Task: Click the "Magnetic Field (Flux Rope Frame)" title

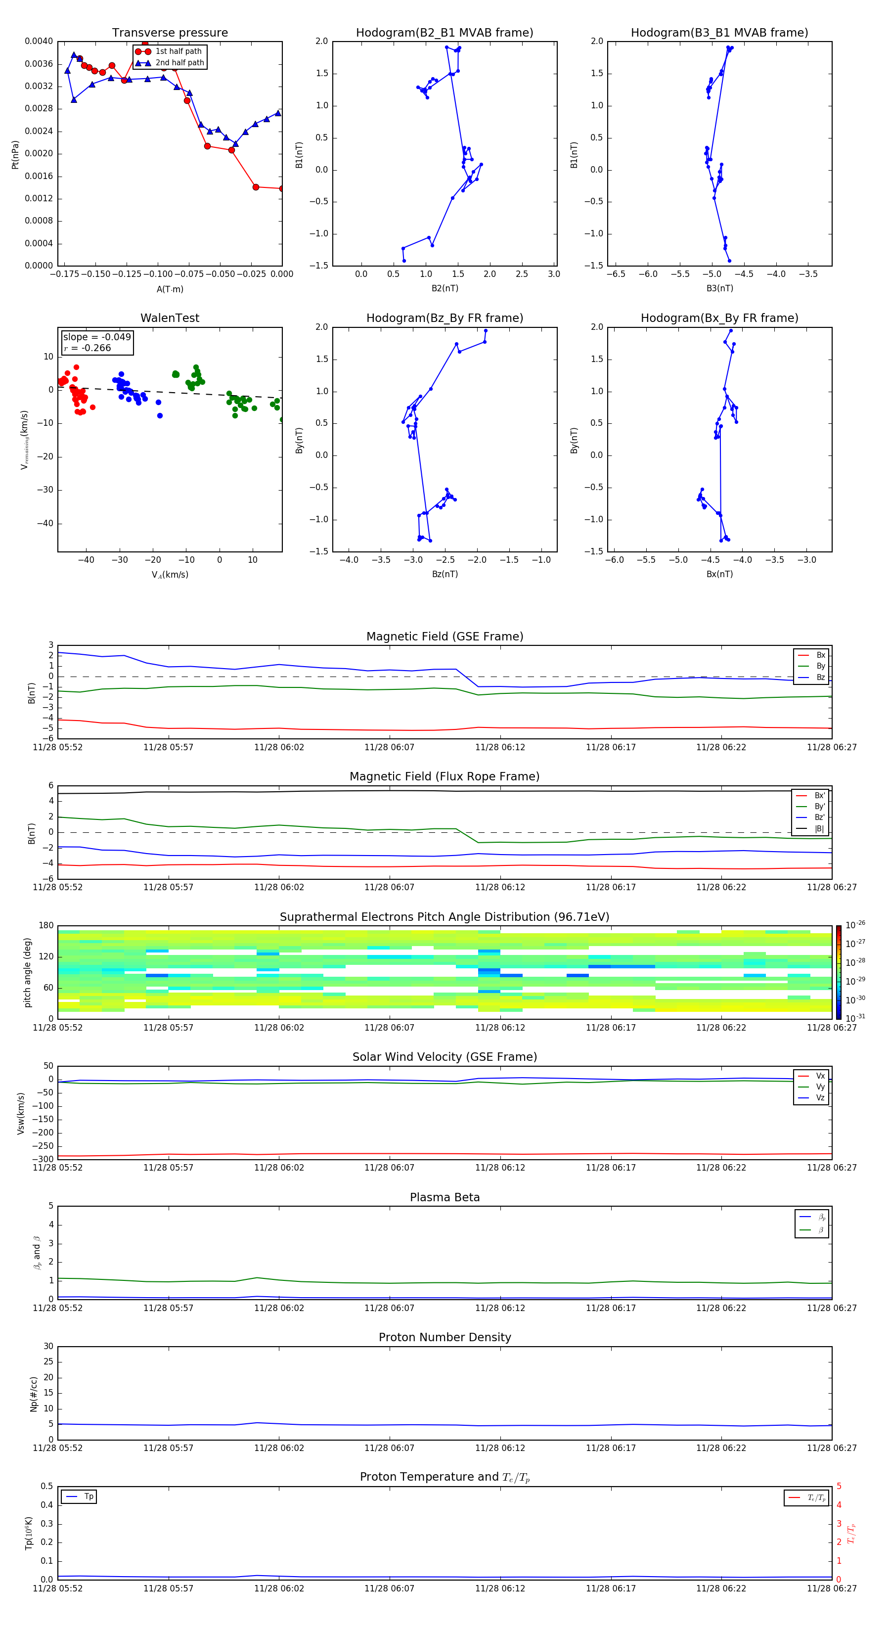Action: click(x=445, y=777)
